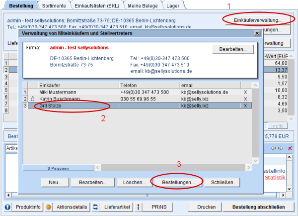The image size is (298, 216).
Task: Click lock icon beside Katrin Buschmann
Action: [x=33, y=99]
